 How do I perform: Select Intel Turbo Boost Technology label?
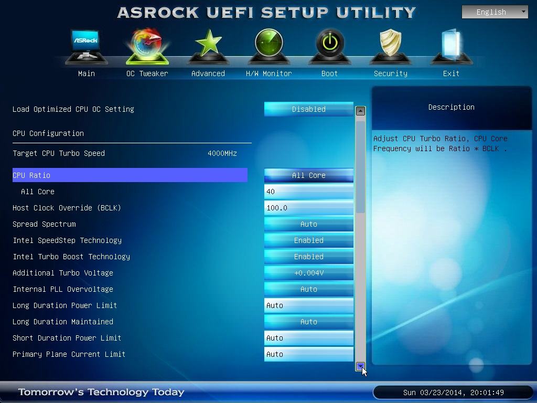71,257
